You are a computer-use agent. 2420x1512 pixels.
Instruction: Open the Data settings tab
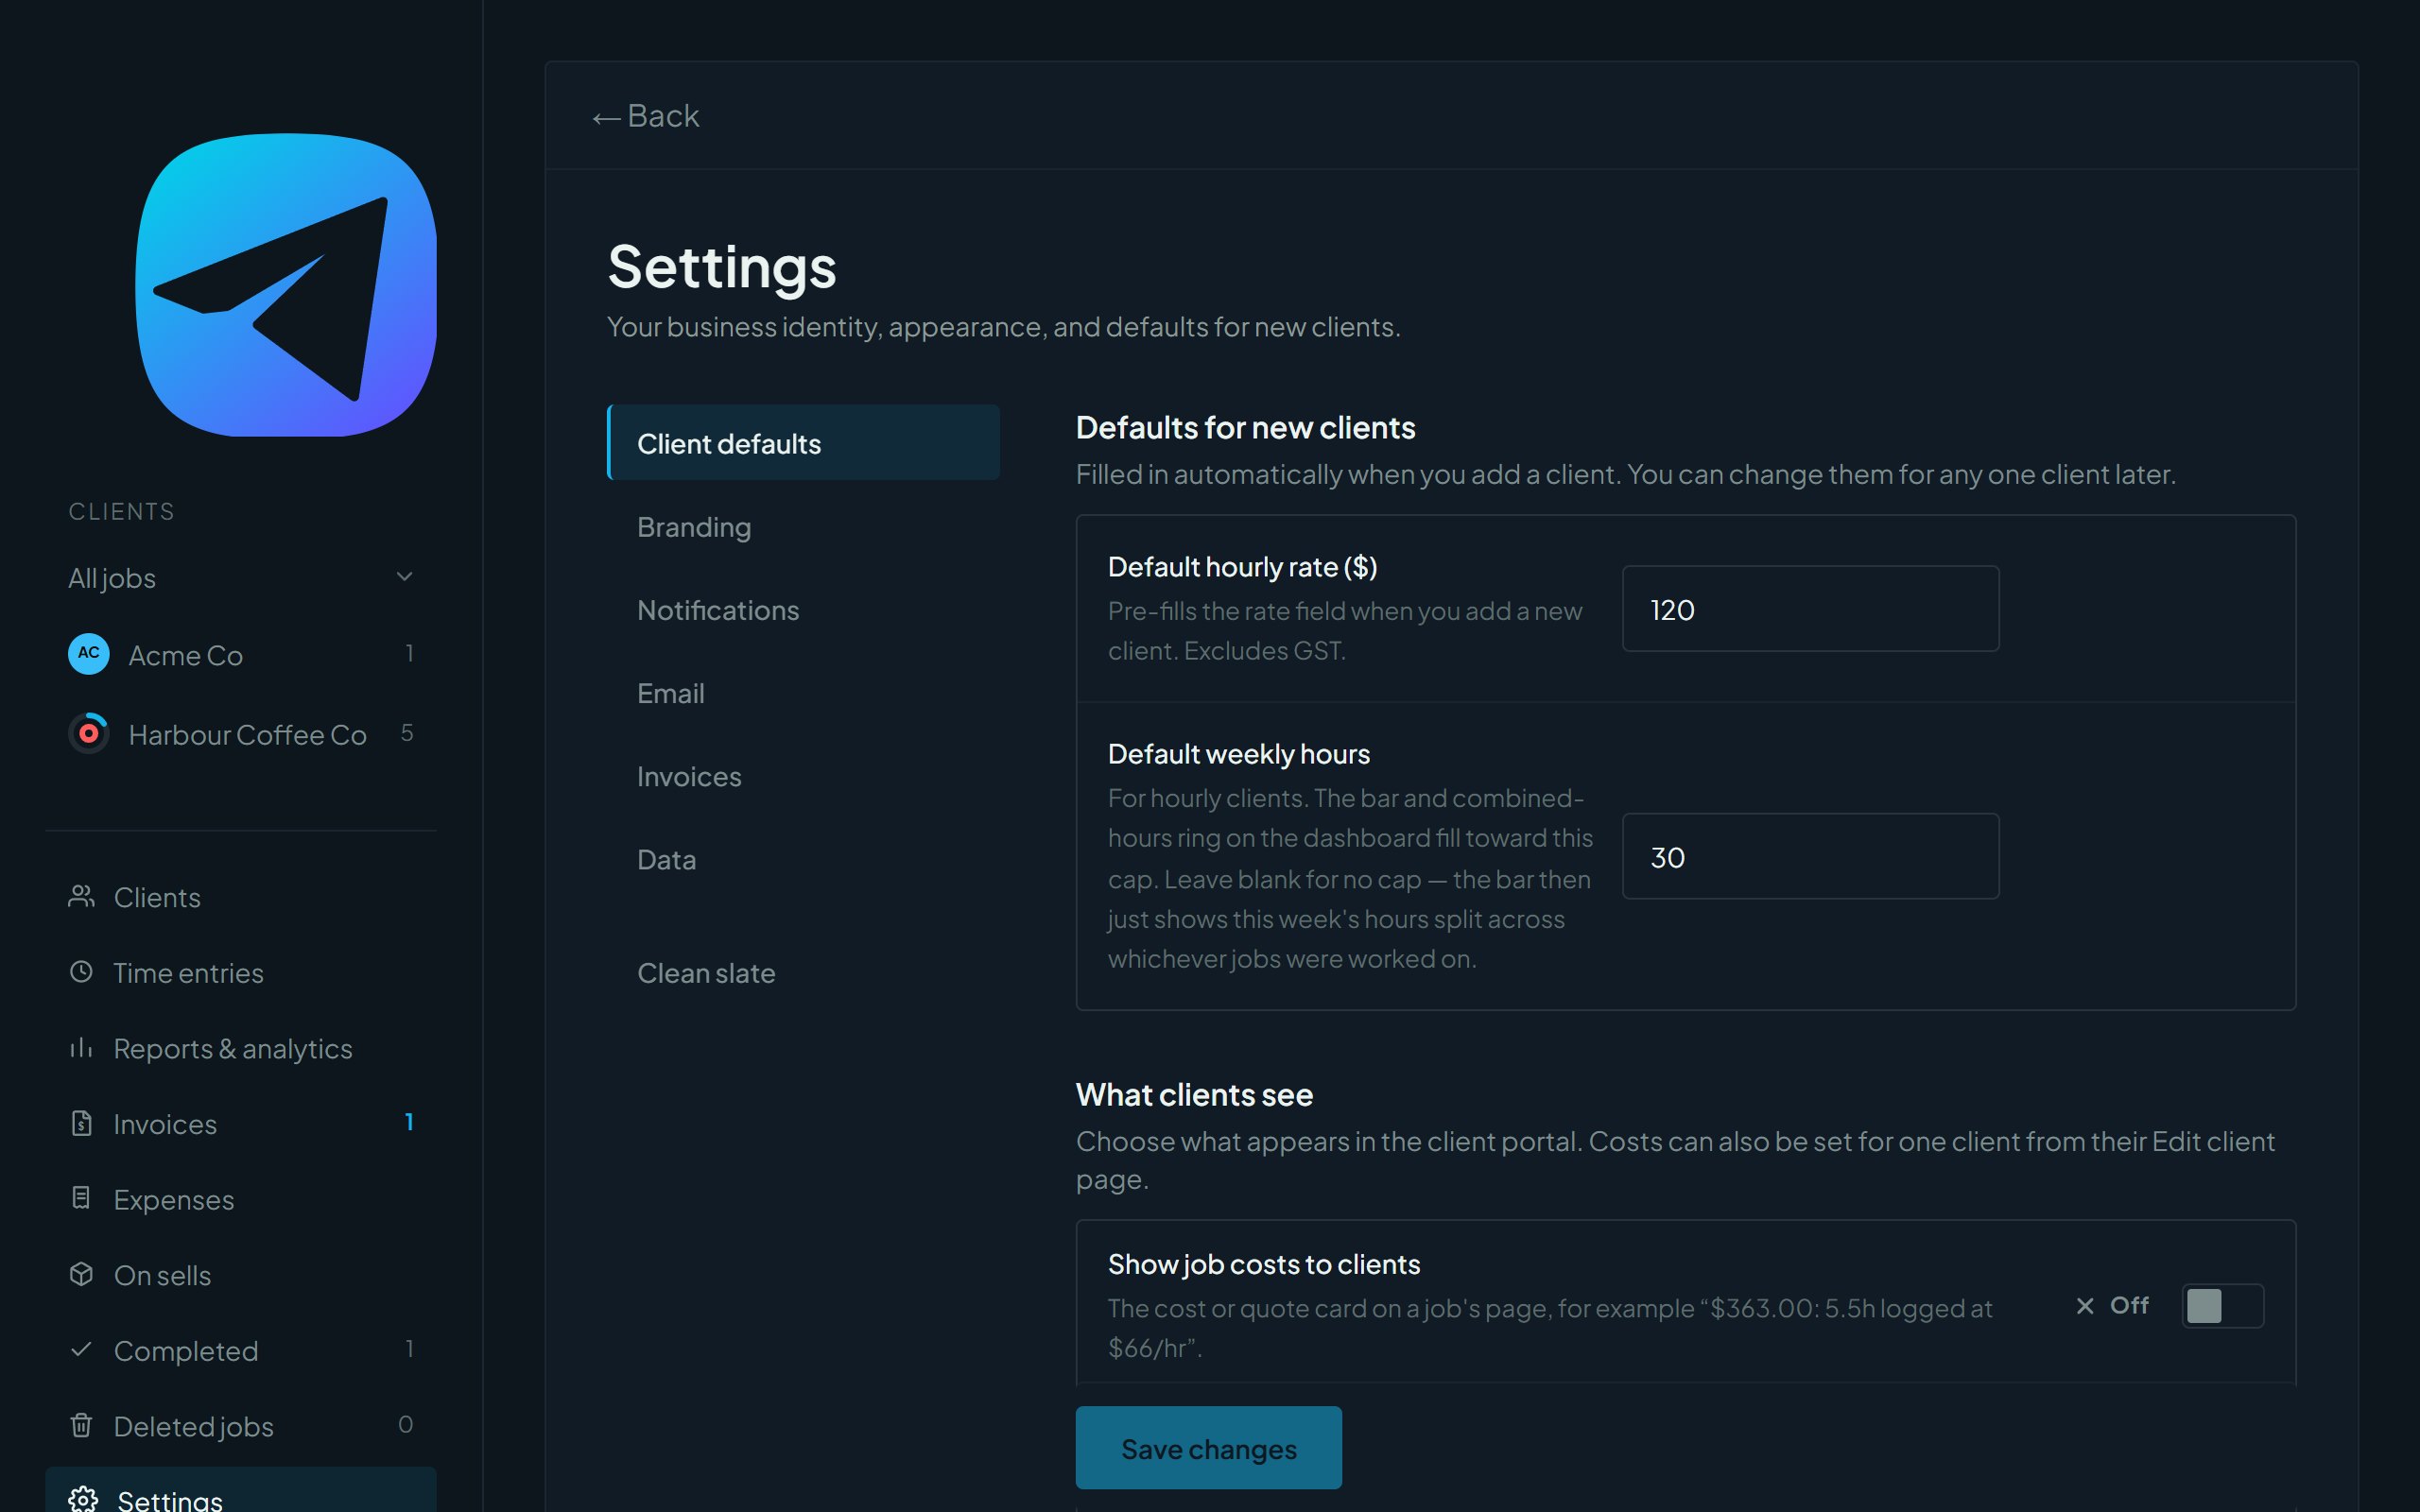pyautogui.click(x=803, y=858)
